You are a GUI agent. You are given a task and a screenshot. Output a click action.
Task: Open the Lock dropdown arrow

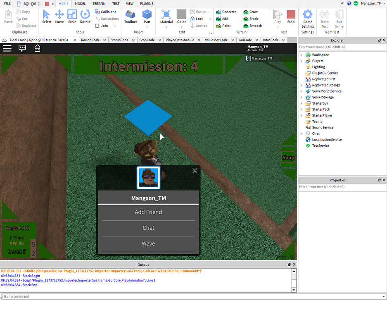[x=210, y=19]
